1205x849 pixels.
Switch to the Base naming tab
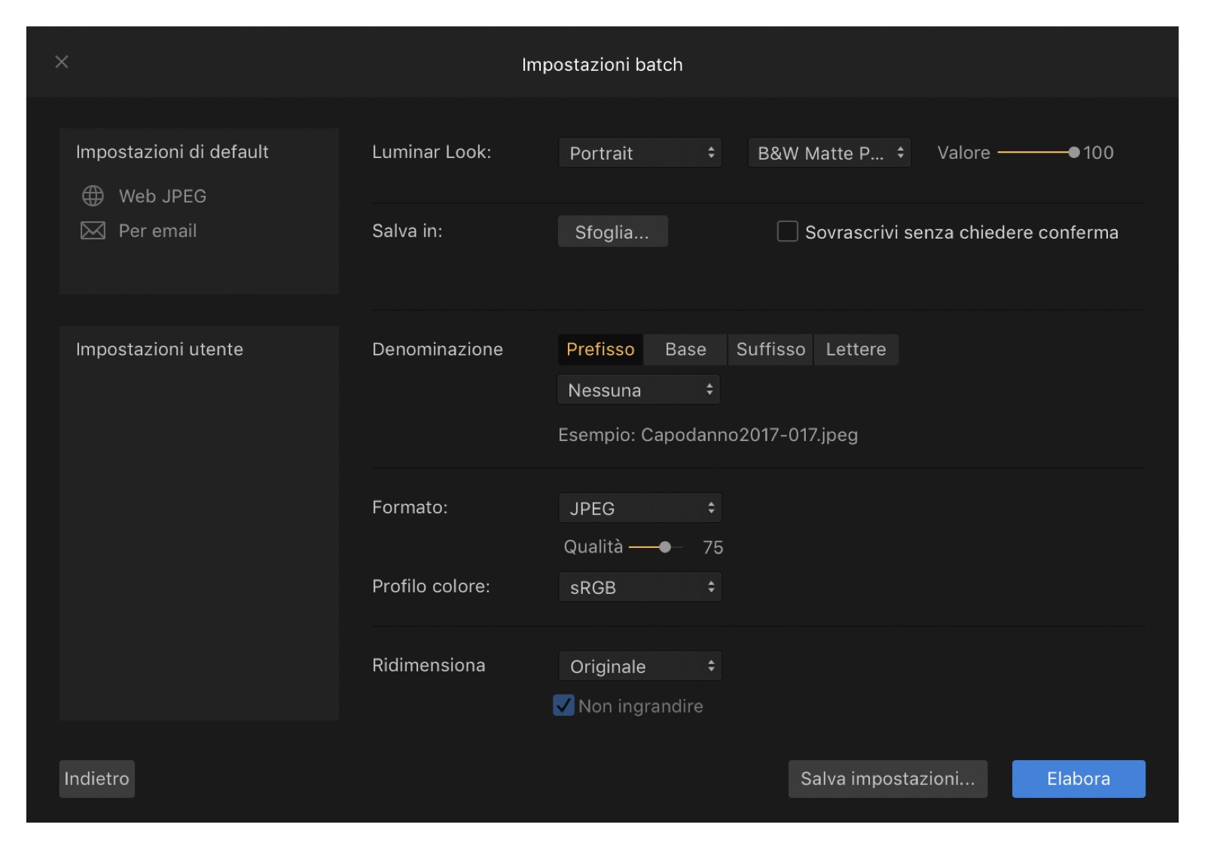pyautogui.click(x=685, y=349)
